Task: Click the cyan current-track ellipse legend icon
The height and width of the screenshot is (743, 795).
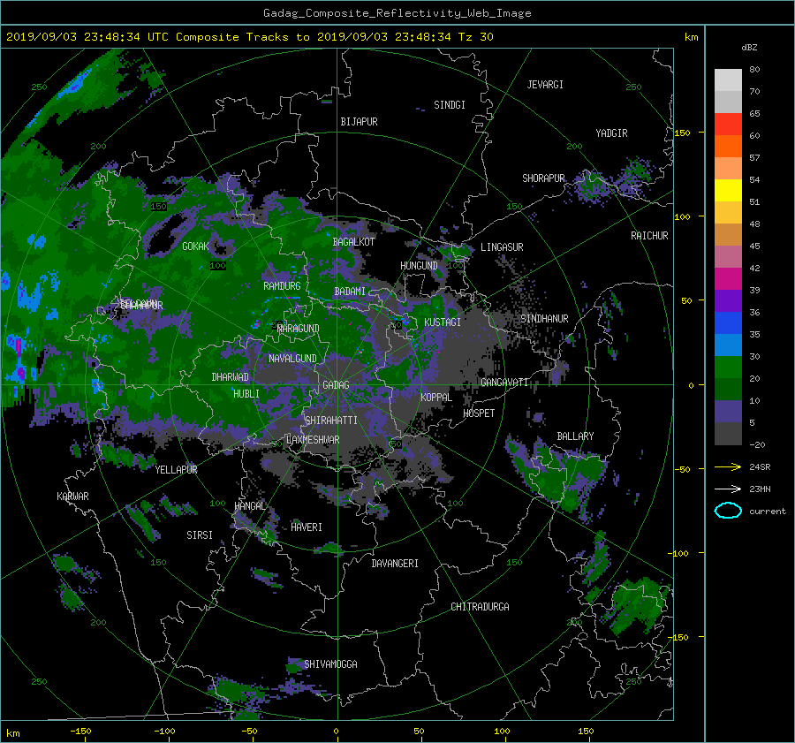Action: pyautogui.click(x=728, y=511)
